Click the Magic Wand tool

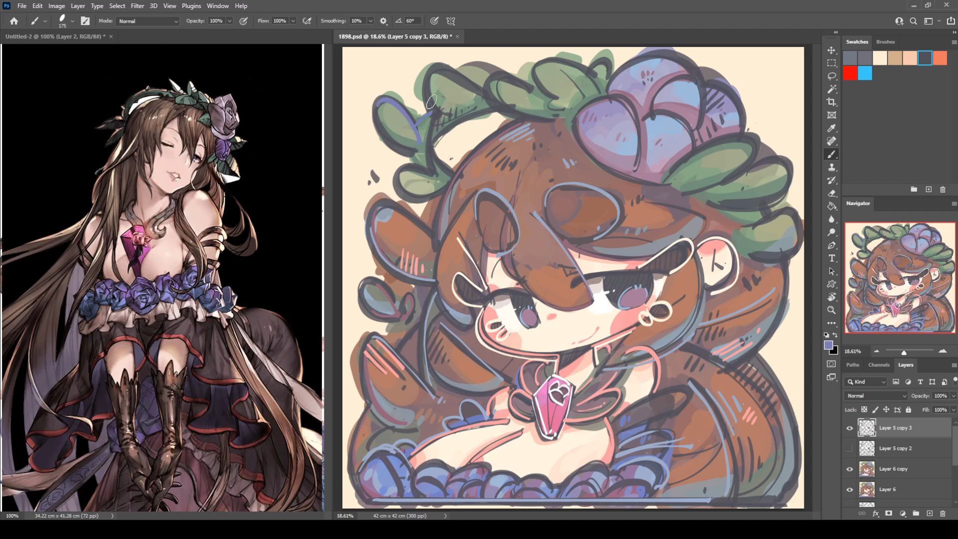pyautogui.click(x=831, y=89)
